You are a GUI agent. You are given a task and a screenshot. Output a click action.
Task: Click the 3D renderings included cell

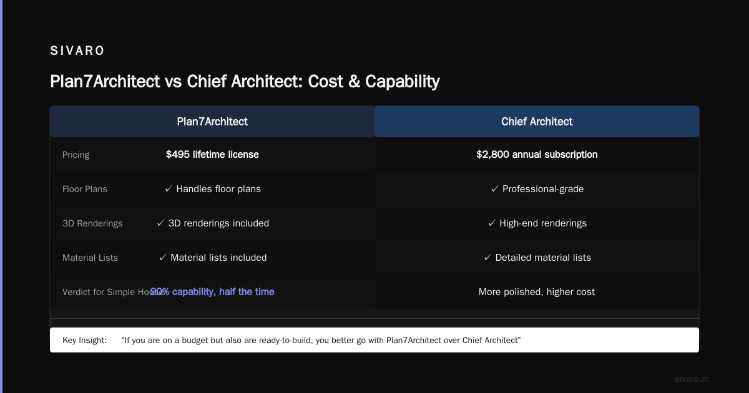[212, 223]
